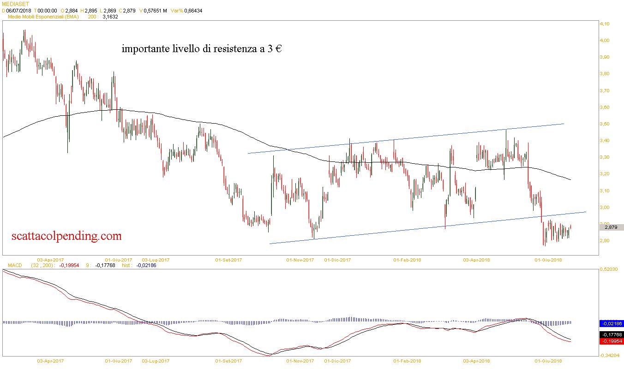Screen dimensions: 624x369
Task: Click 03-Apr-2018 on the price chart date axis
Action: pos(476,260)
